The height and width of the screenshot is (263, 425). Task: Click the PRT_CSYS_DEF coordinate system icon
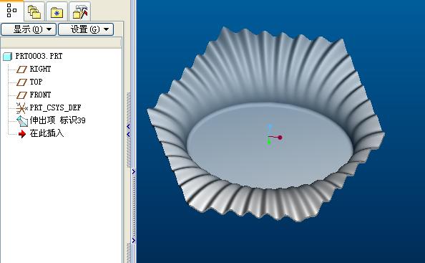point(21,108)
